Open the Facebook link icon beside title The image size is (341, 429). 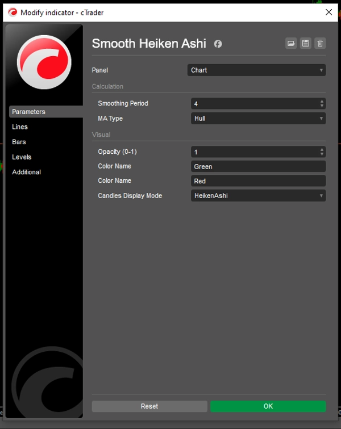(x=218, y=44)
